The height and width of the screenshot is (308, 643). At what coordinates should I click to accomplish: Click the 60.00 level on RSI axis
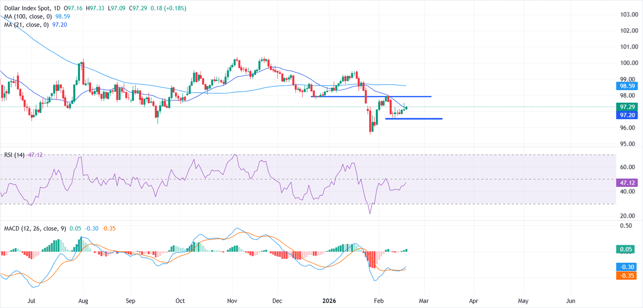pyautogui.click(x=629, y=167)
